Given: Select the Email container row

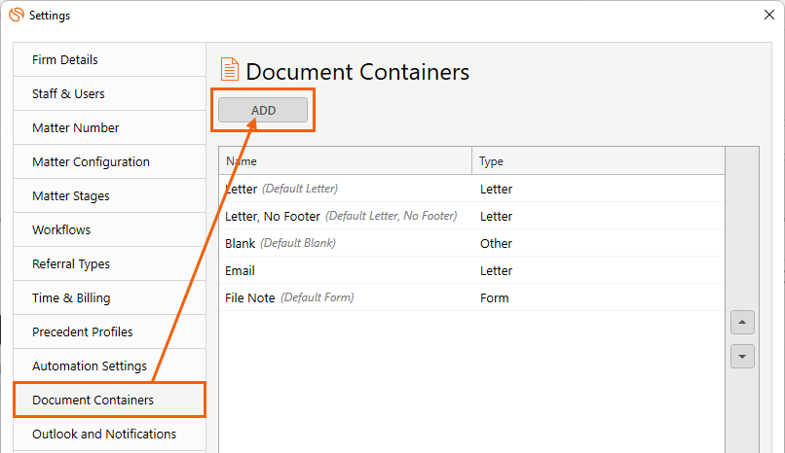Looking at the screenshot, I should [471, 270].
